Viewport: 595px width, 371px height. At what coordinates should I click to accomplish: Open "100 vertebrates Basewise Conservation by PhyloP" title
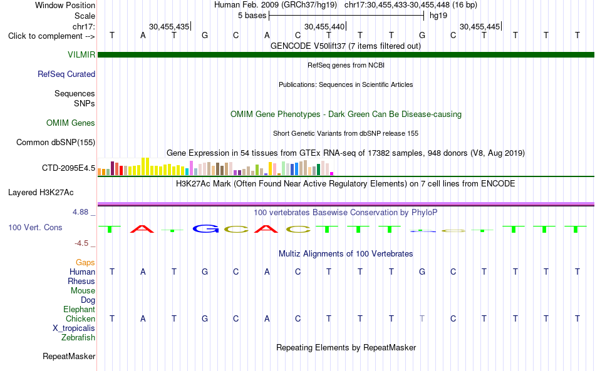click(346, 213)
